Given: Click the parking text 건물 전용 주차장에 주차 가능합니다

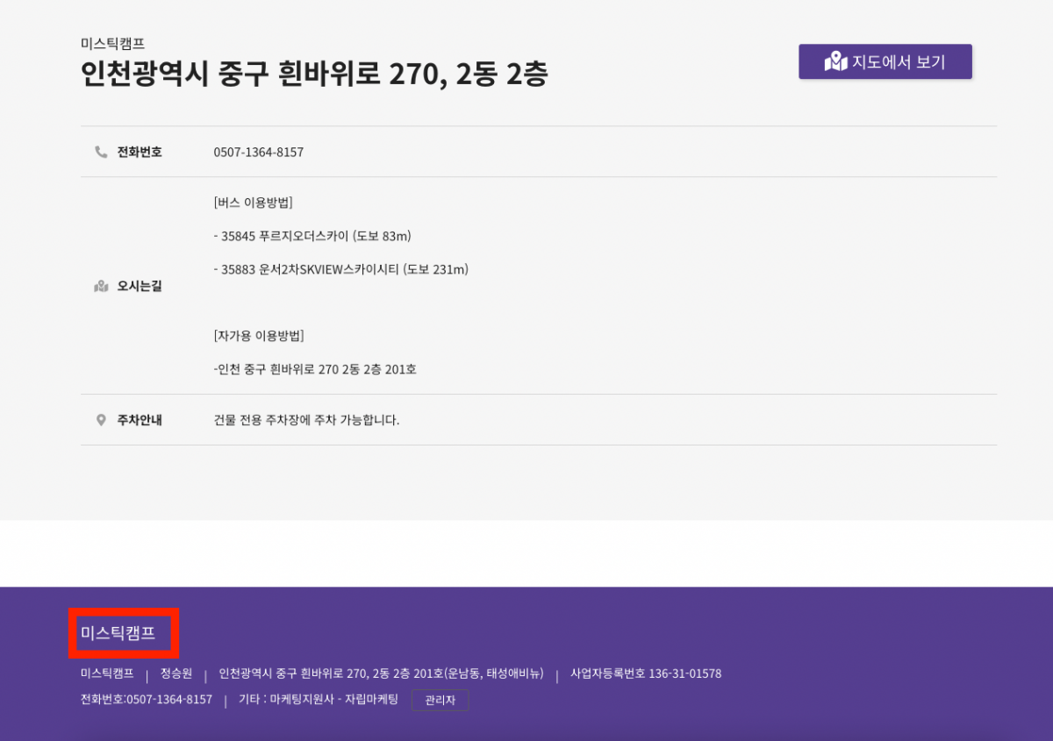Looking at the screenshot, I should tap(306, 420).
